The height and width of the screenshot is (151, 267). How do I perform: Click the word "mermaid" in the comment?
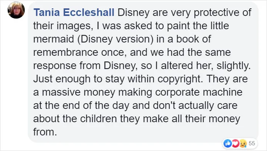54,39
